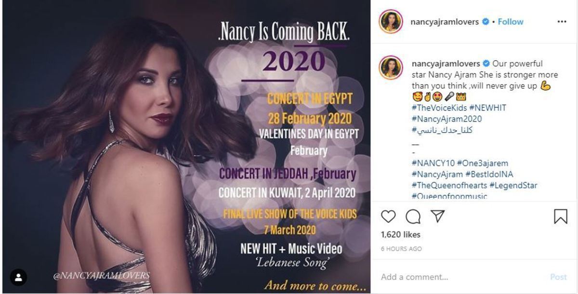View the 1,620 likes list
Screen dimensions: 578x294
click(401, 235)
